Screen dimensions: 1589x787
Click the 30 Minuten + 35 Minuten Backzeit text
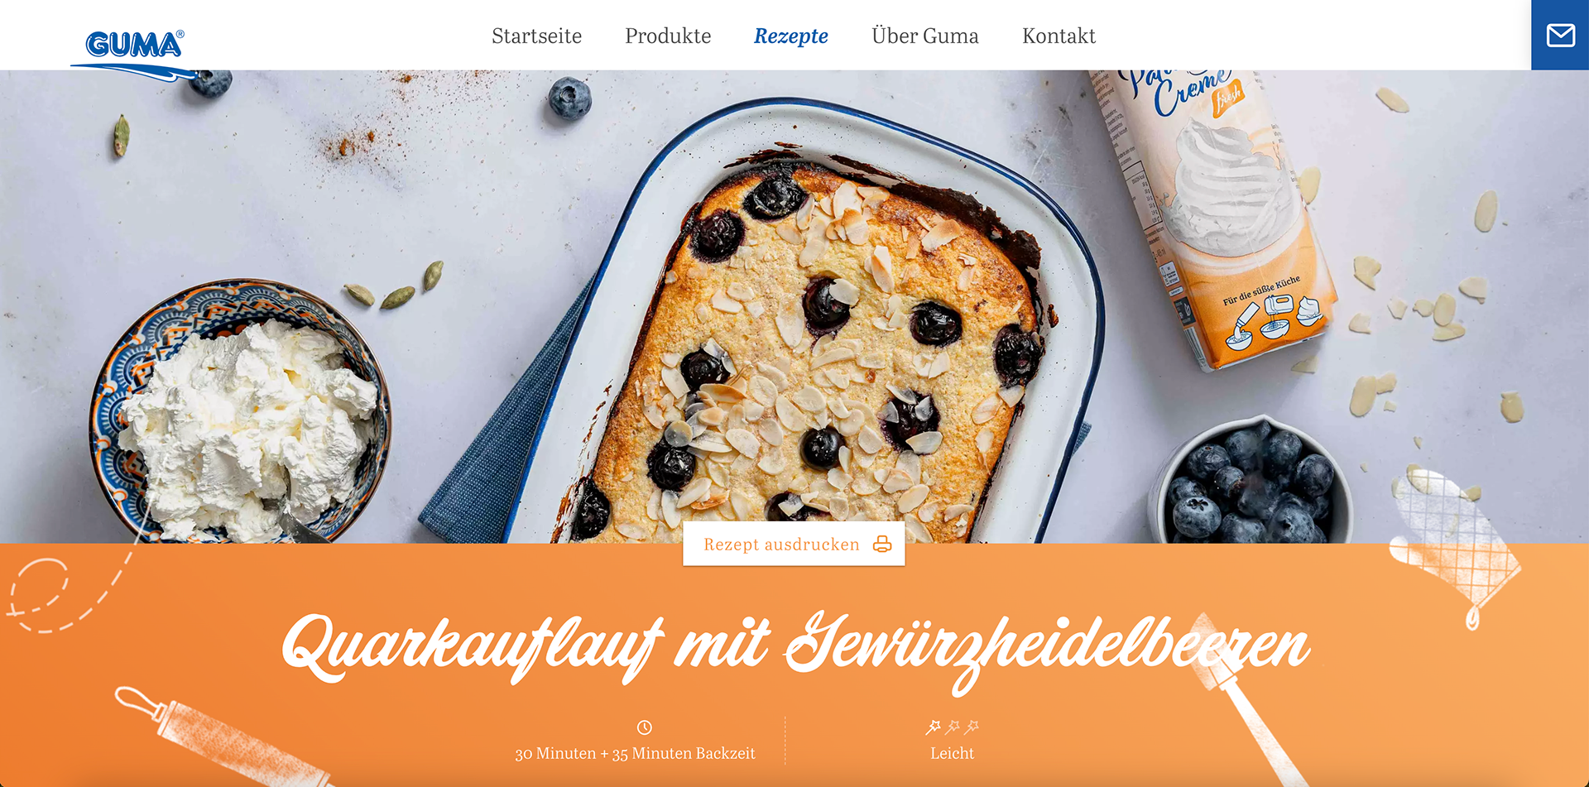[x=635, y=753]
